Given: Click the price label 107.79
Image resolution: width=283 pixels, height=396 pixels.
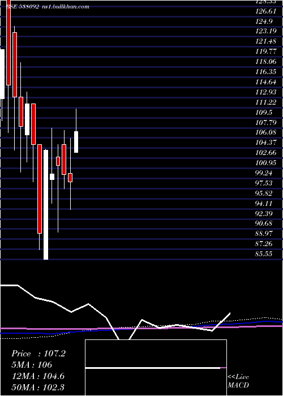Looking at the screenshot, I should coord(266,122).
